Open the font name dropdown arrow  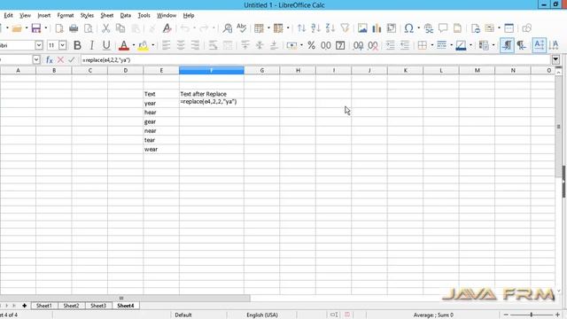point(39,45)
